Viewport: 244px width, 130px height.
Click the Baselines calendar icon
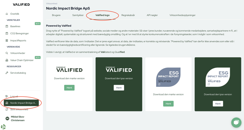(x=7, y=26)
